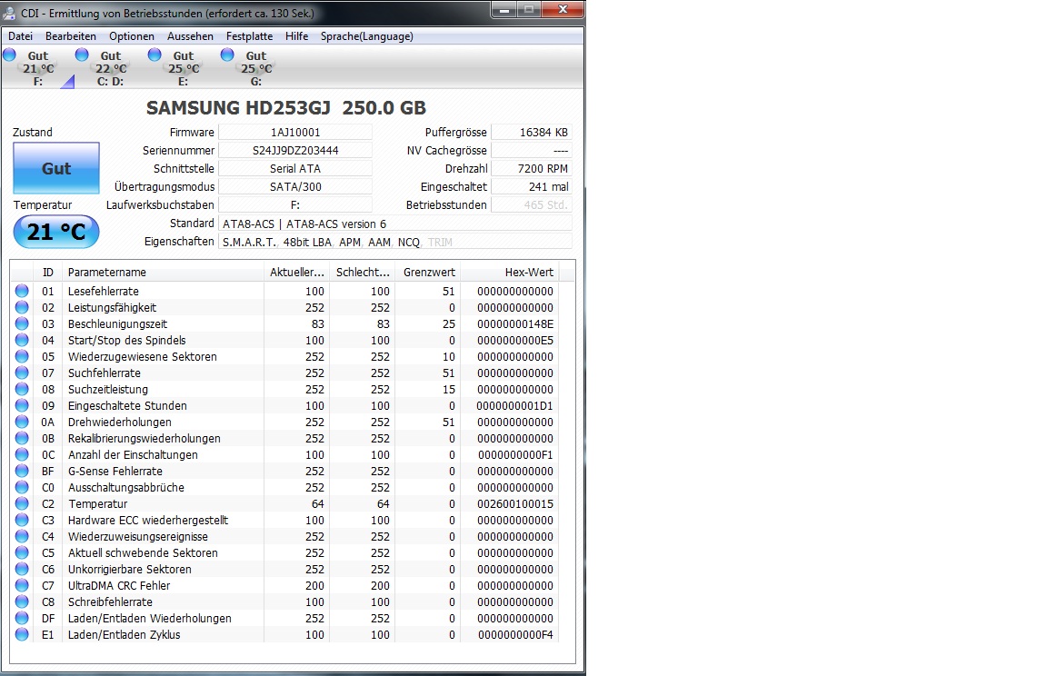Click the status icon of G-Sense Fehlerrate

(x=22, y=472)
